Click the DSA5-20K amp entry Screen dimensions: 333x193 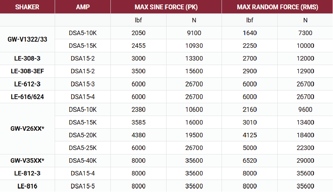point(83,135)
